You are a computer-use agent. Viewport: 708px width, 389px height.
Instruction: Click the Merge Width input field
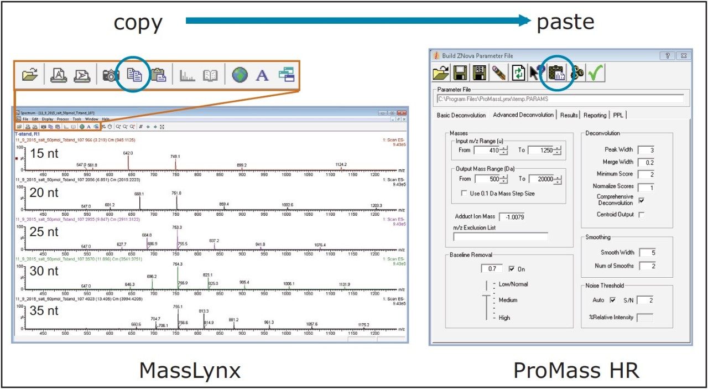point(645,162)
